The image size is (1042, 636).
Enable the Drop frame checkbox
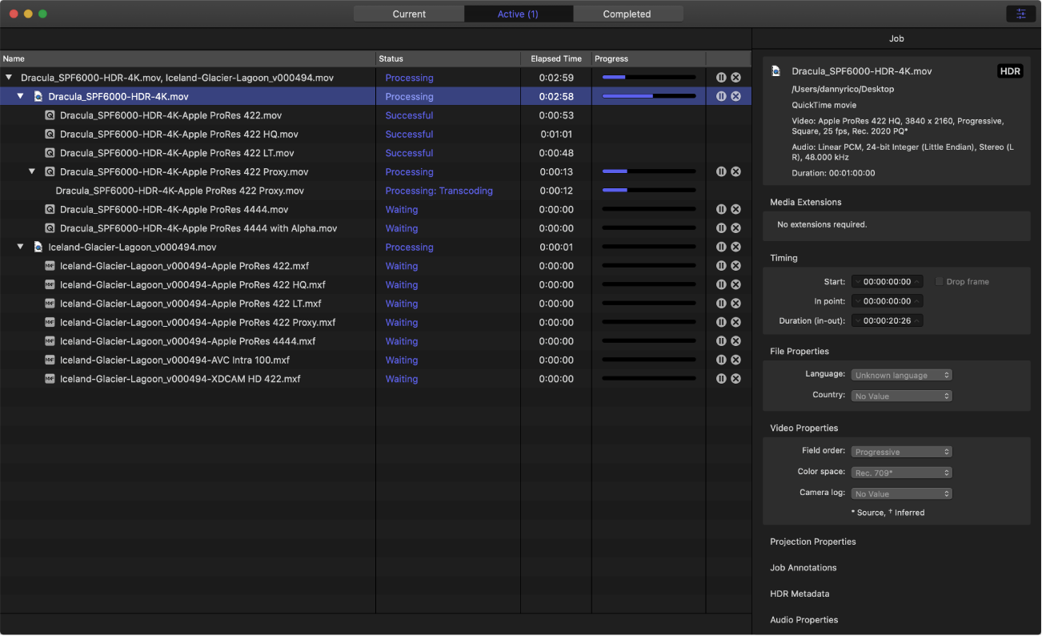pos(940,282)
